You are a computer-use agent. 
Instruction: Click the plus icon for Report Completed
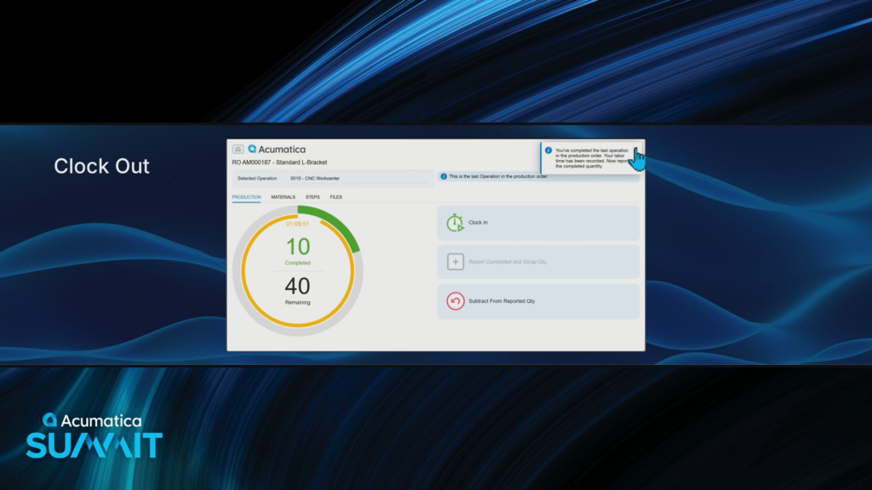[x=456, y=262]
